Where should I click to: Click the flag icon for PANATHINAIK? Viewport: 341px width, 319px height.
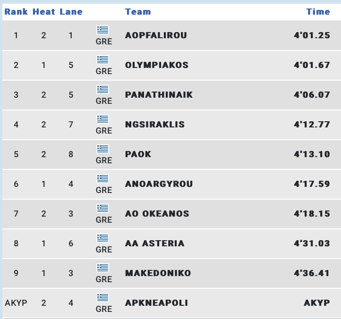click(x=102, y=89)
